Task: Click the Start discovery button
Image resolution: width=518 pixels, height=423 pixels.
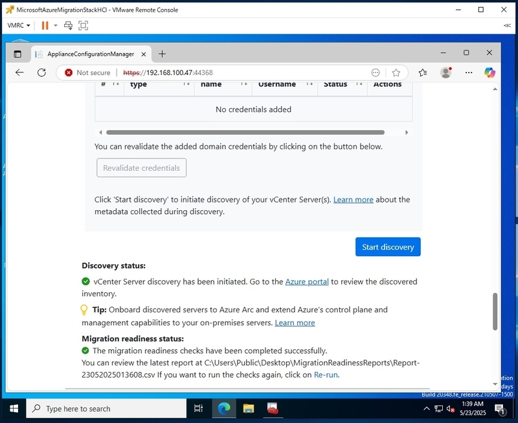Action: pos(388,247)
